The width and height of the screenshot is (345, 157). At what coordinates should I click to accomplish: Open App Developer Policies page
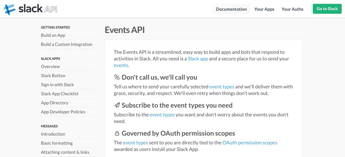(x=63, y=112)
